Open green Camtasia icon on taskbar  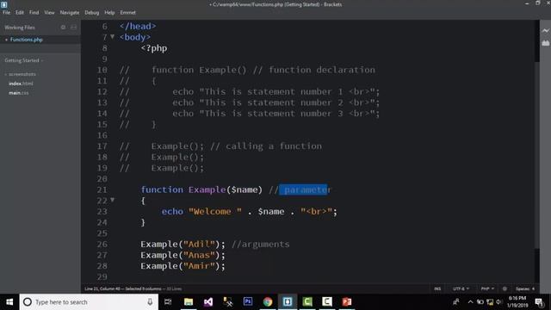pos(307,302)
